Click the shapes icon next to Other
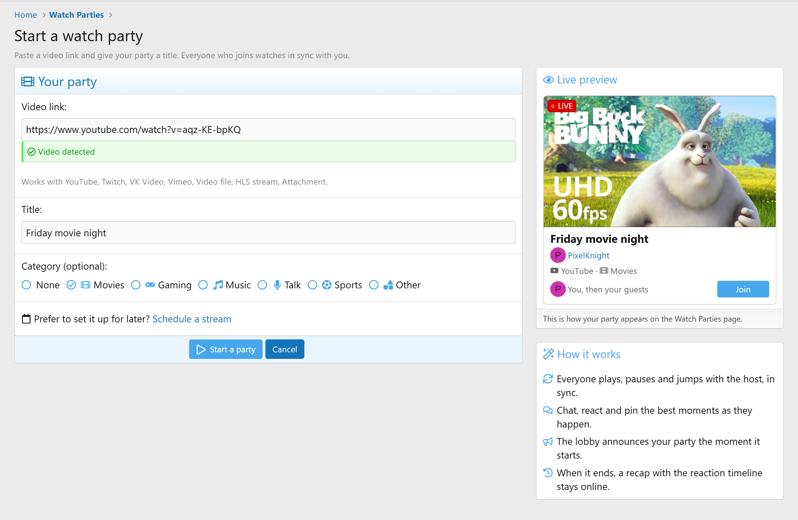Viewport: 798px width, 520px height. pyautogui.click(x=388, y=285)
